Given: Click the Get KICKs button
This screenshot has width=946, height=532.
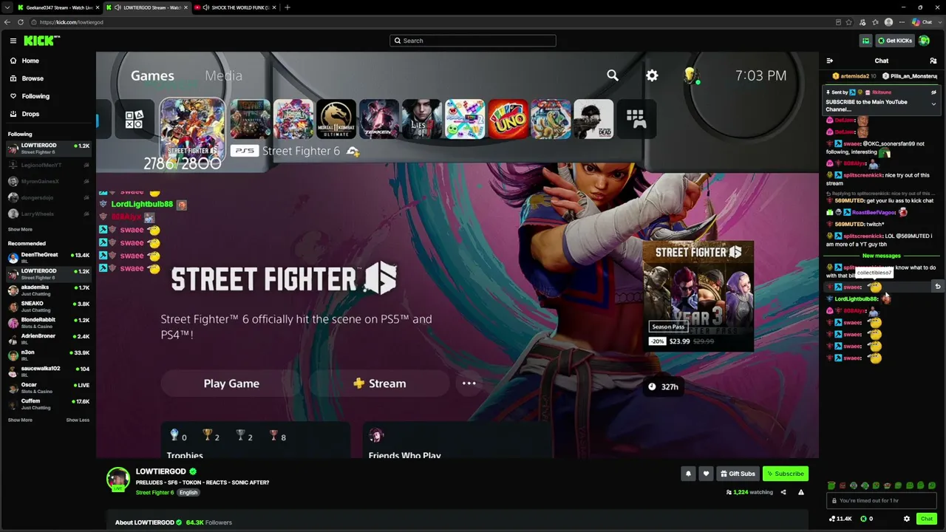Looking at the screenshot, I should coord(895,41).
